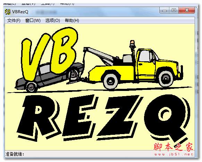202x162 pixels.
Task: Click the VBRezQ title bar app icon
Action: tap(8, 12)
